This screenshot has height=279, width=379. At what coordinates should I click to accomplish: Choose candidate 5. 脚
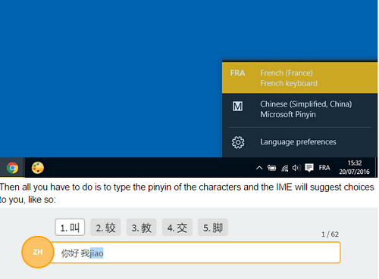[x=213, y=228]
